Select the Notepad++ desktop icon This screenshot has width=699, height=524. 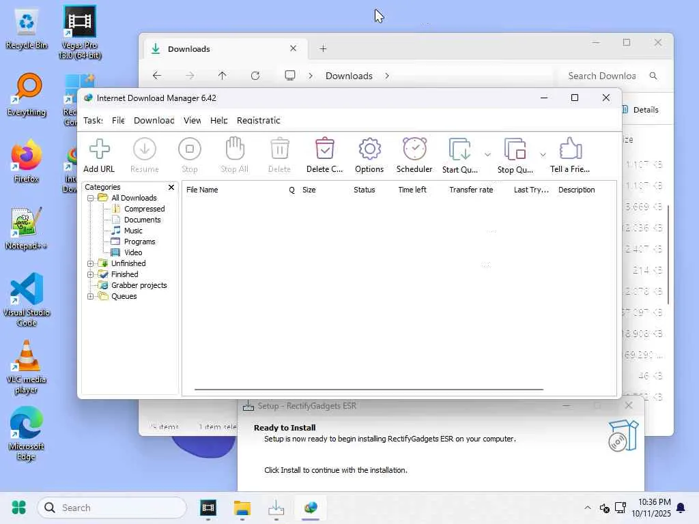point(27,228)
